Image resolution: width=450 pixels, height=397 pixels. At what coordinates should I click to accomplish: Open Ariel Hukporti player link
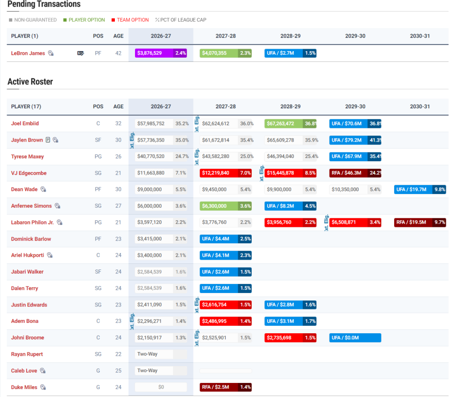point(27,255)
